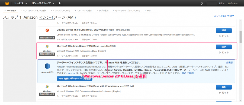Image resolution: width=244 pixels, height=105 pixels.
Task: Click the キャンセルして終了 link
Action: click(224, 16)
